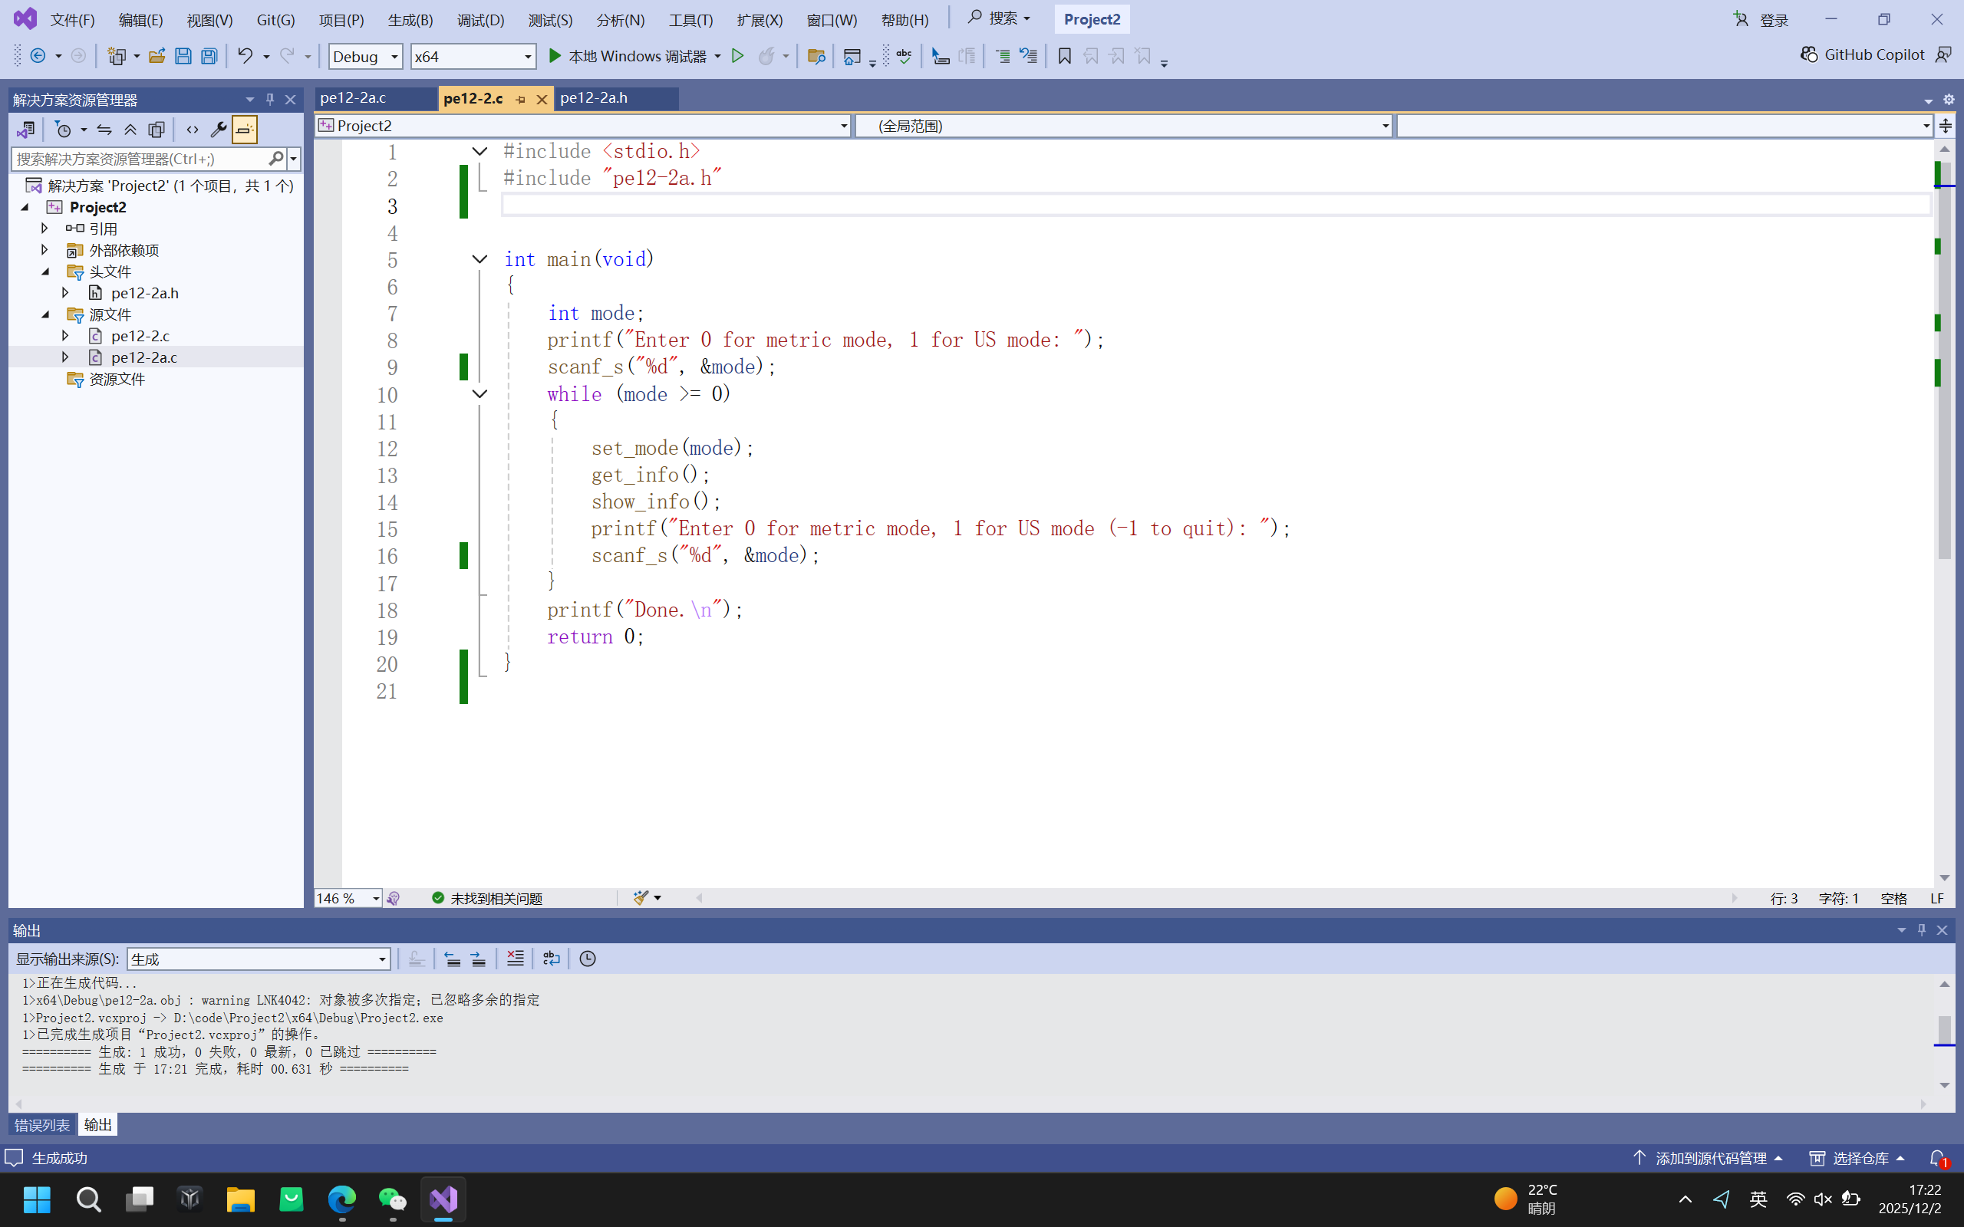Click the Undo toolbar icon
The image size is (1964, 1227).
(x=244, y=56)
